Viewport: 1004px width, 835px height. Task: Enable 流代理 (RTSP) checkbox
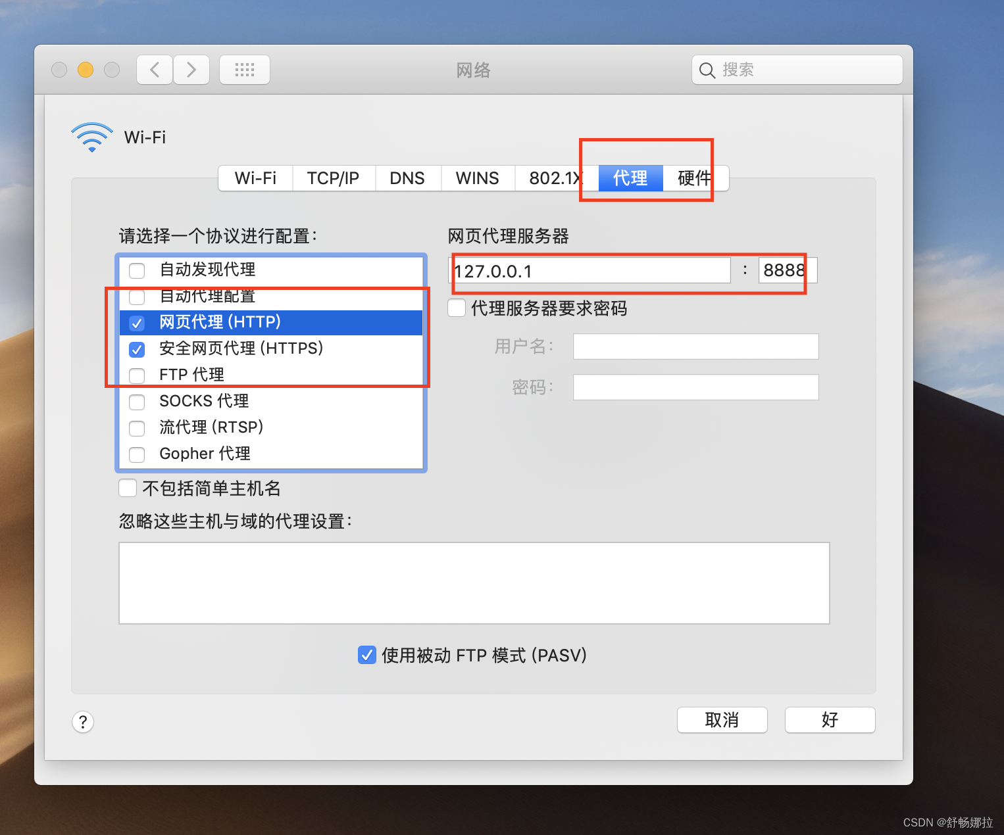pos(137,428)
